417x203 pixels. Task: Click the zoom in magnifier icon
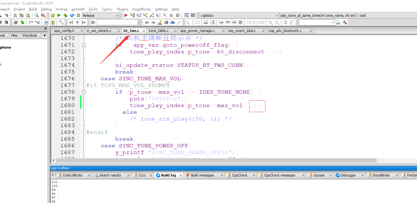point(270,22)
